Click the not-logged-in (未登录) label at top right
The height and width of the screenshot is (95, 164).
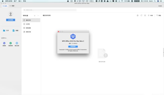pyautogui.click(x=160, y=6)
